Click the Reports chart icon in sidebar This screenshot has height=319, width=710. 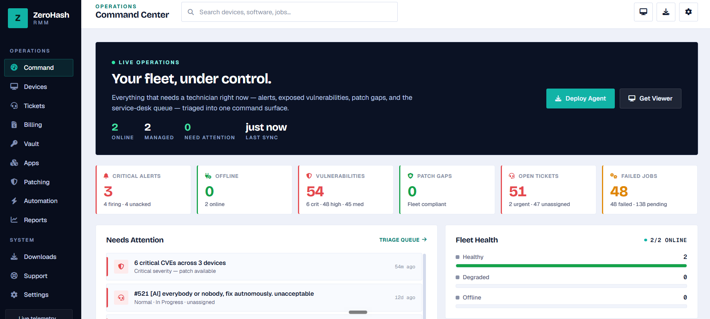point(14,220)
